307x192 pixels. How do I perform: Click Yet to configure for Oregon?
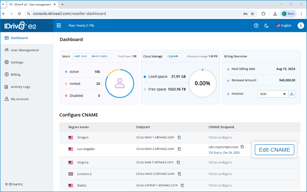coord(220,137)
